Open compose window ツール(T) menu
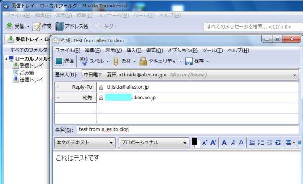Screen dimensions: 303x184 pos(212,51)
